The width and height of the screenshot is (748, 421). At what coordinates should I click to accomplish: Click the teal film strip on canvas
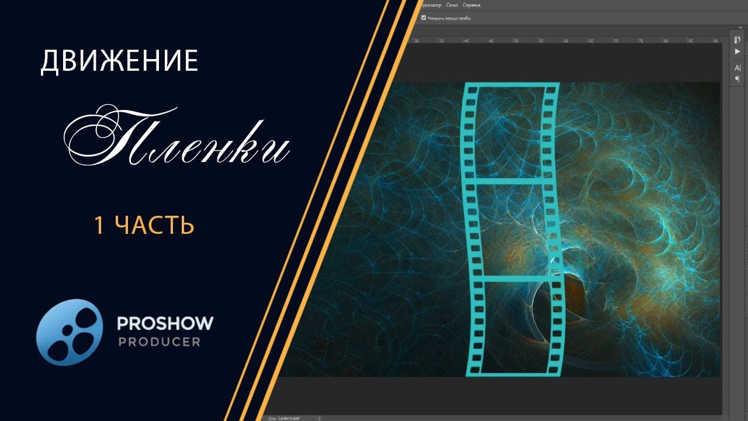point(512,229)
